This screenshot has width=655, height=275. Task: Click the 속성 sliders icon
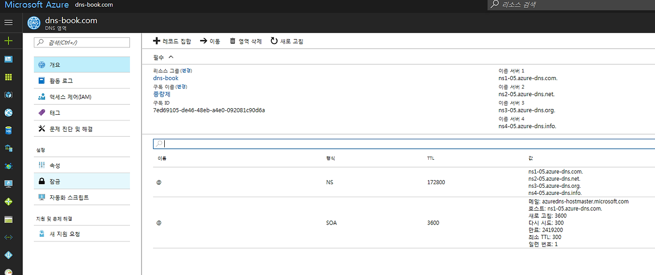[x=42, y=165]
